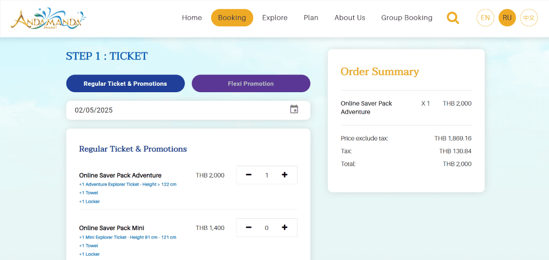Screen dimensions: 549x260
Task: Open the calendar icon in date field
Action: (294, 109)
